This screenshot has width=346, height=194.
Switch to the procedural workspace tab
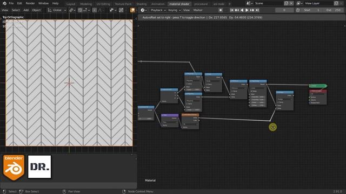[x=201, y=4]
